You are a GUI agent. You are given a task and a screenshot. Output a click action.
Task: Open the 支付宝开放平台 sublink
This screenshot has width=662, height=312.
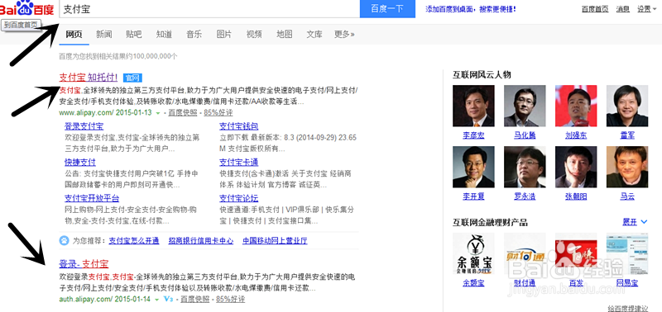click(x=92, y=198)
